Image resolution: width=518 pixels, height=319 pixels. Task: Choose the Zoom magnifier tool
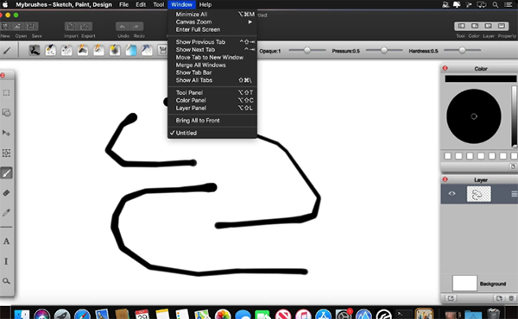click(x=6, y=281)
